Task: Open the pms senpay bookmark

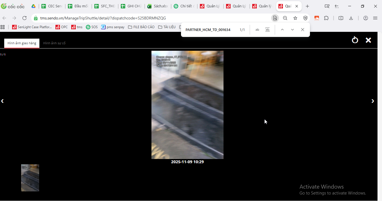Action: pyautogui.click(x=113, y=27)
